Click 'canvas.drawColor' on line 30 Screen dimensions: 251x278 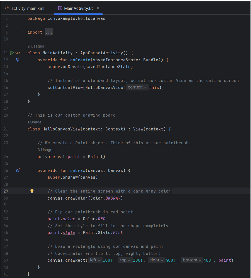[68, 198]
